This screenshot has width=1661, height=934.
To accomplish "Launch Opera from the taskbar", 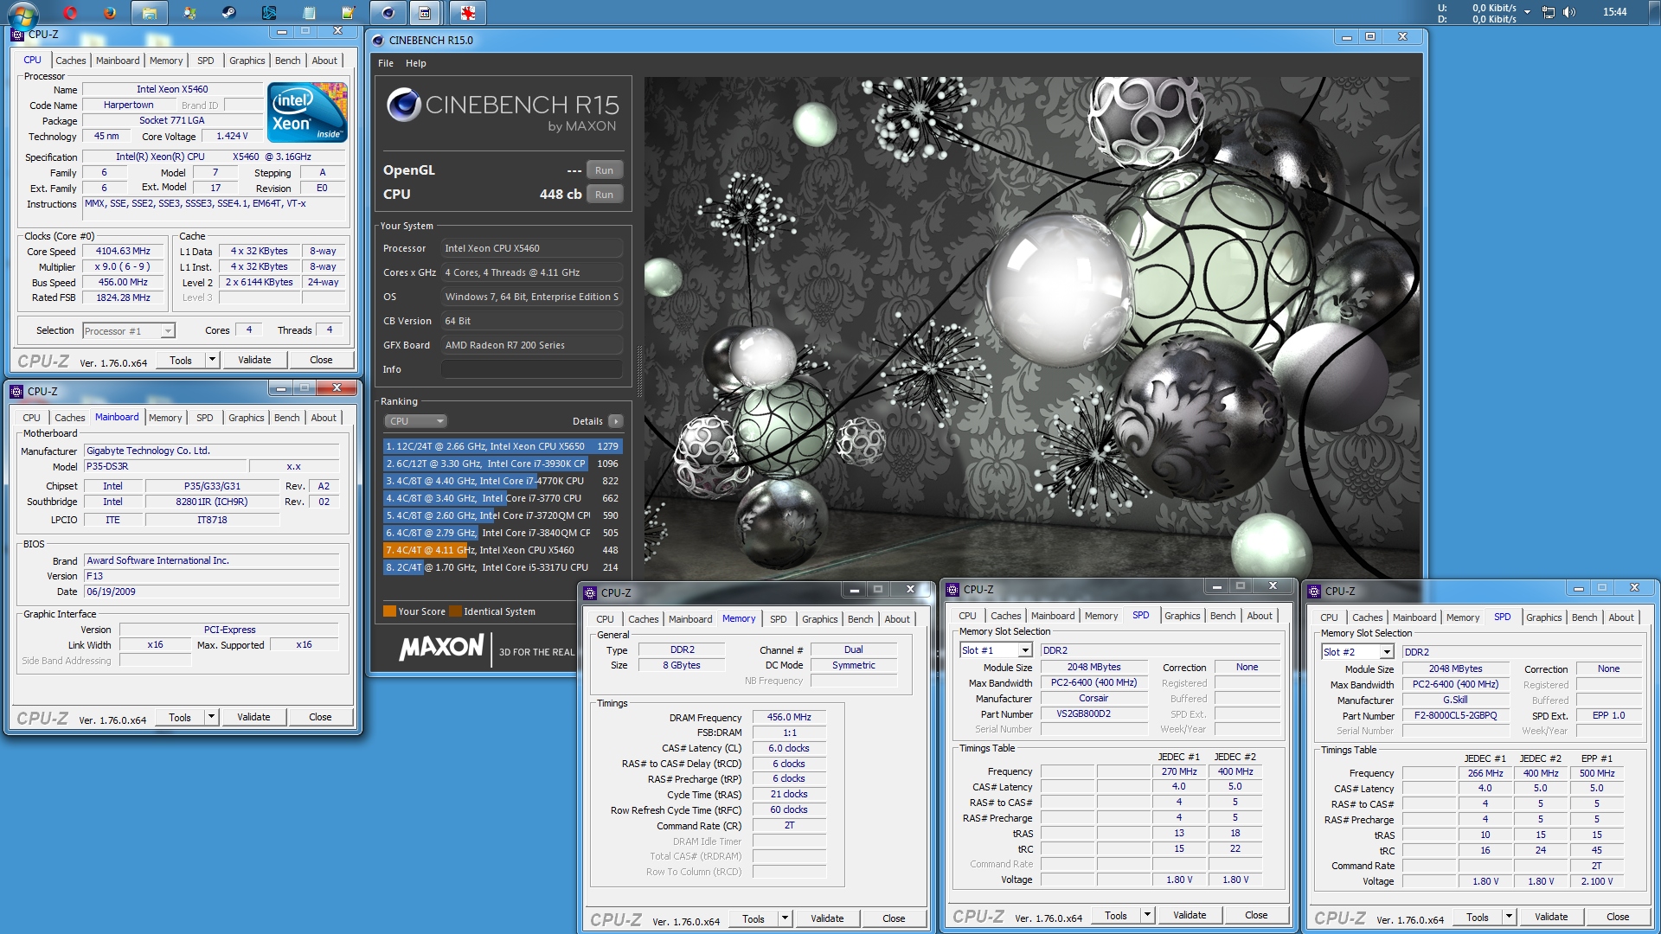I will (x=71, y=12).
